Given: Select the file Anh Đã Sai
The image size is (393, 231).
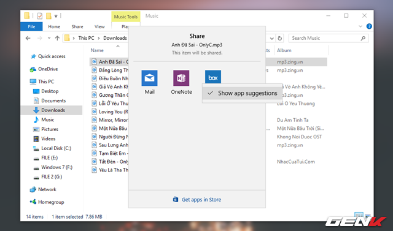Looking at the screenshot, I should pyautogui.click(x=110, y=62).
